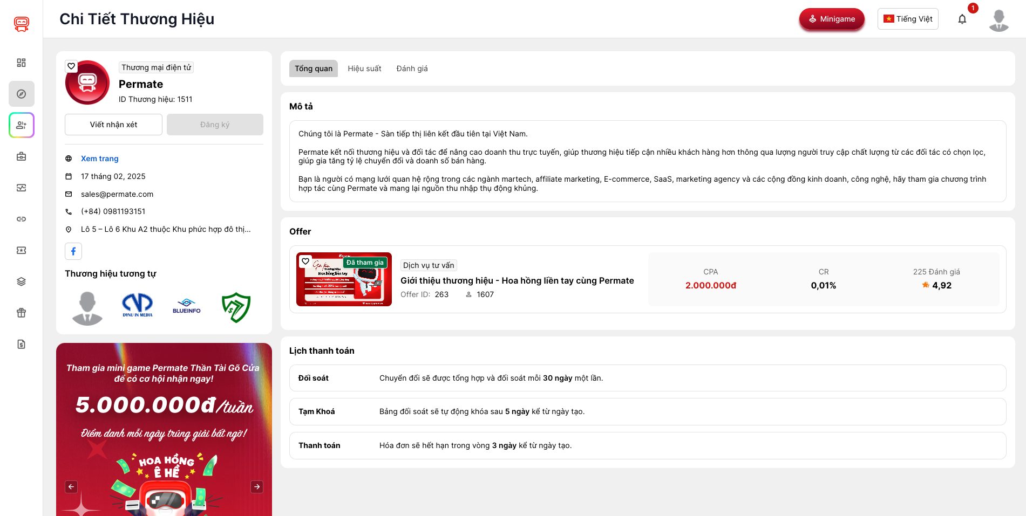
Task: Switch to the Đánh giá tab
Action: 412,68
